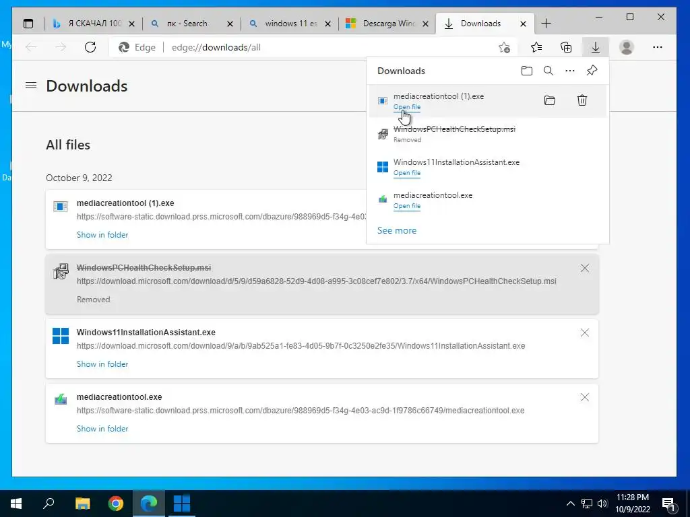Select mediacreationtool.exe file name in list

point(119,397)
